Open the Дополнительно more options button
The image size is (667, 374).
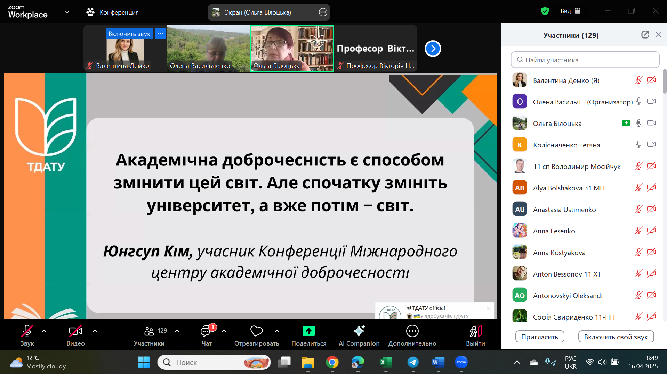point(412,335)
